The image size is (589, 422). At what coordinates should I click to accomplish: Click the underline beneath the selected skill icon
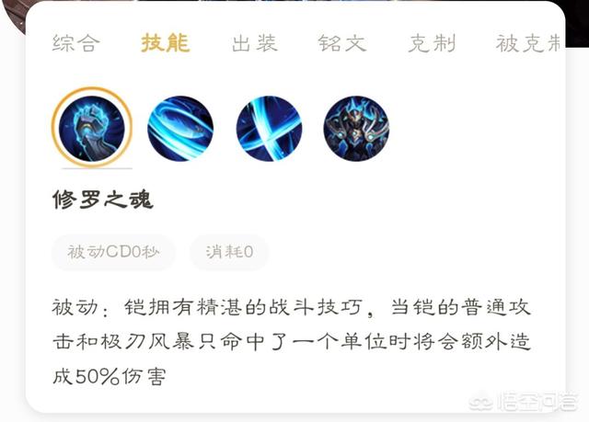pos(97,168)
